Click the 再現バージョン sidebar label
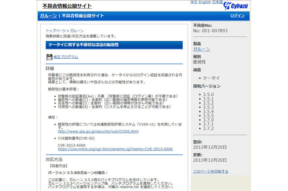The height and width of the screenshot is (191, 288). point(207,87)
